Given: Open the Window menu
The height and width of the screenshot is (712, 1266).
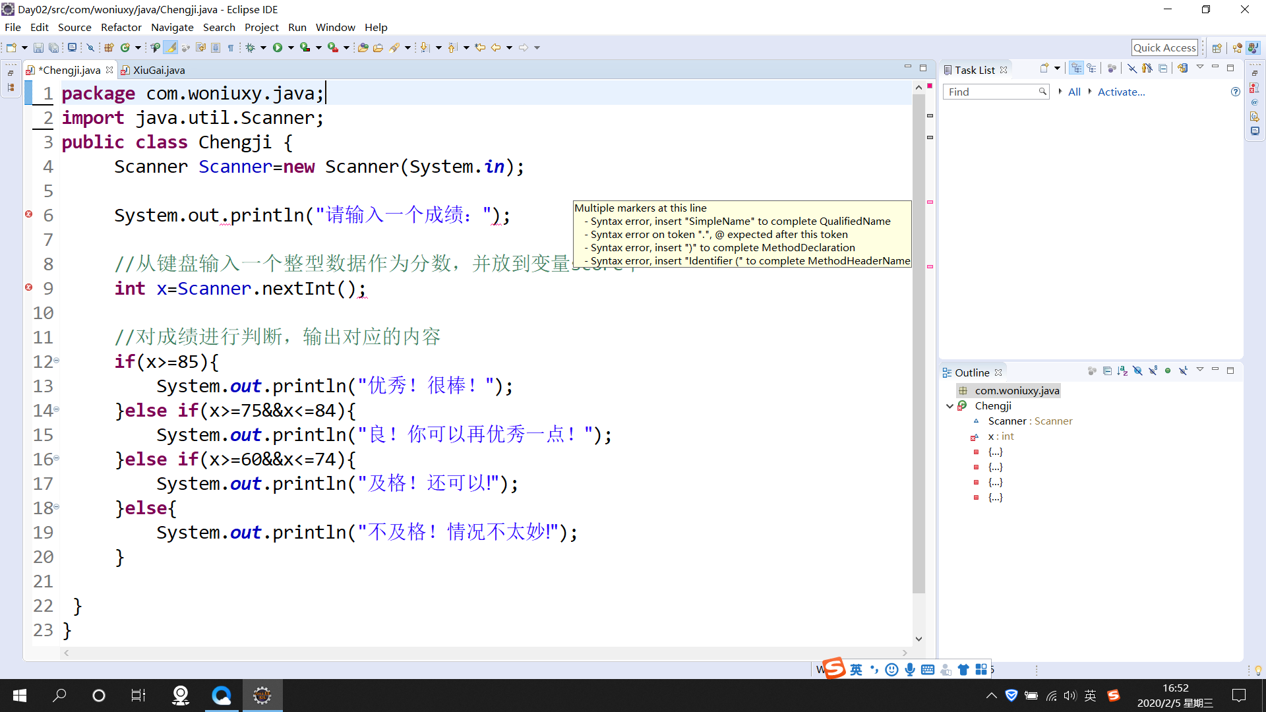Looking at the screenshot, I should (335, 27).
